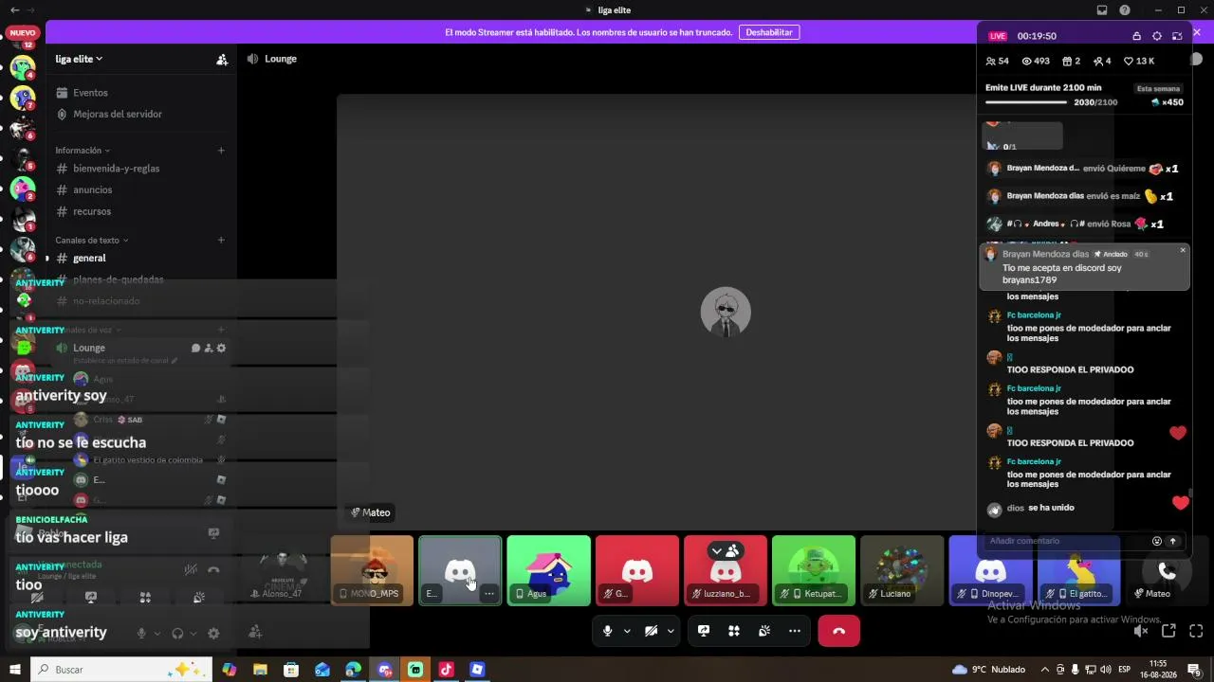1214x682 pixels.
Task: Open the Lounge voice channel chat icon
Action: tap(196, 349)
